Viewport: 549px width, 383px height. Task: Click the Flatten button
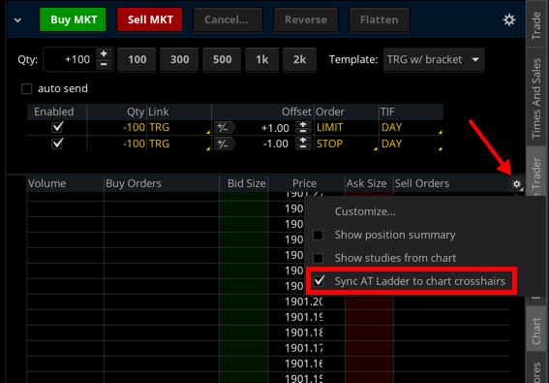click(380, 19)
